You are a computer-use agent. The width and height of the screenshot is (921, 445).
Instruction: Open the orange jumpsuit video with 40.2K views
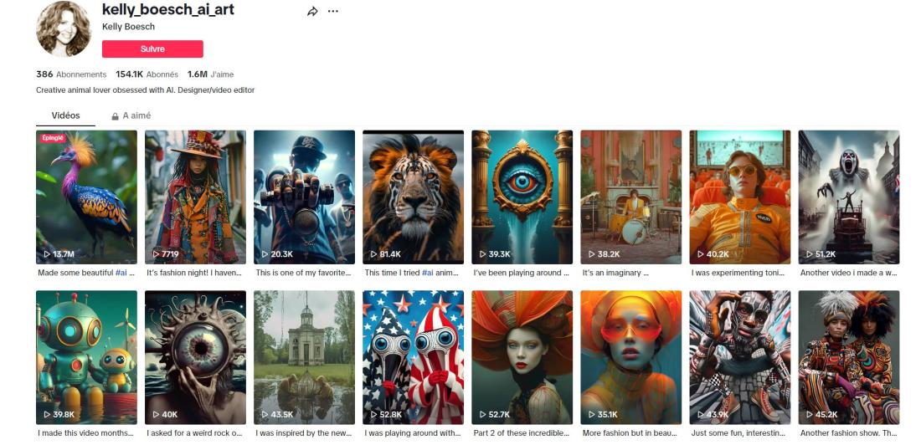[740, 197]
